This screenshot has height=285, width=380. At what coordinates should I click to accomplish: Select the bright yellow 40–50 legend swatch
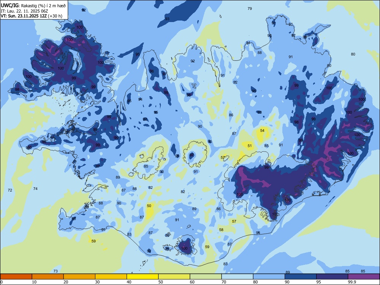(142, 277)
